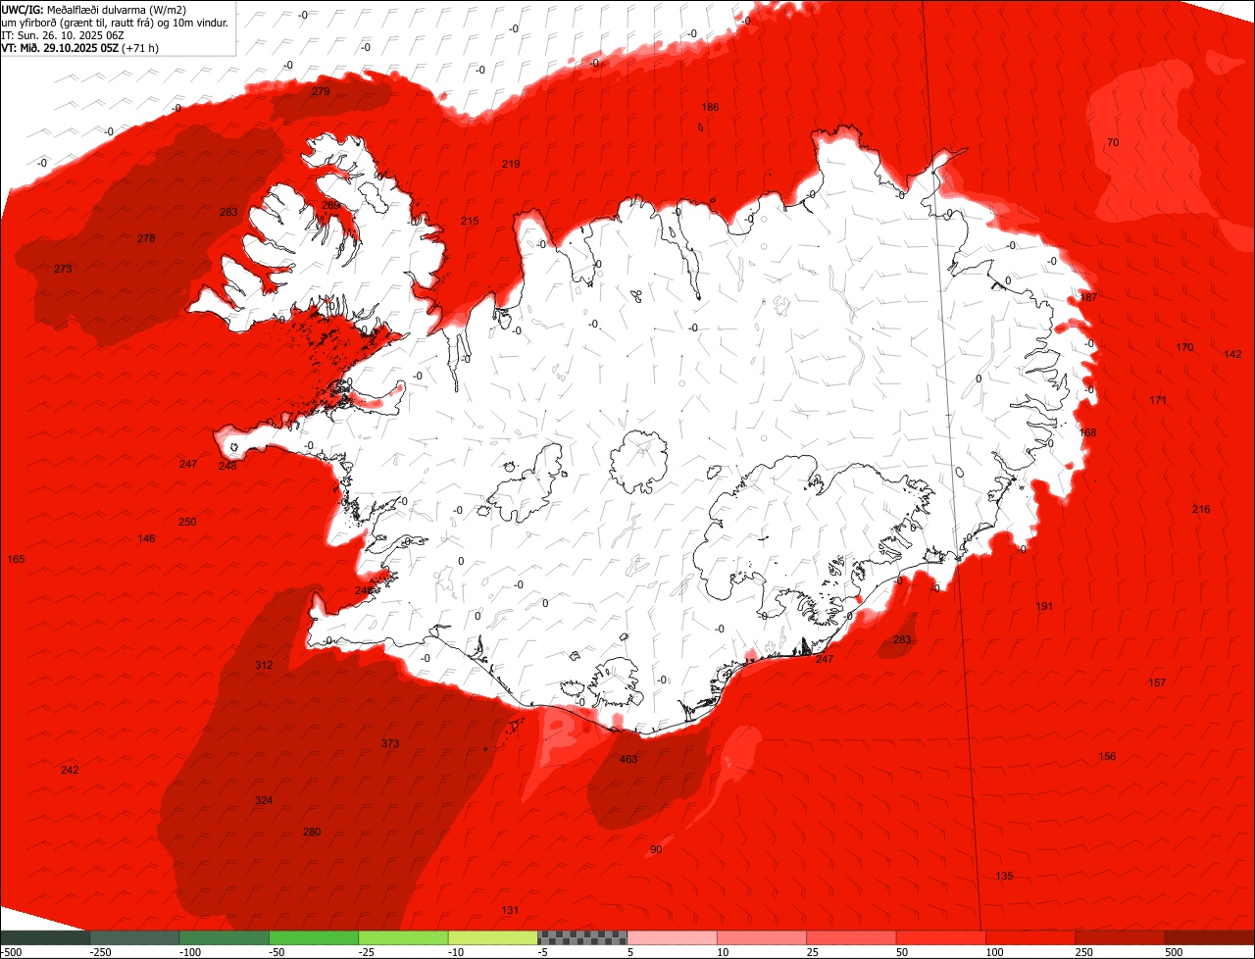This screenshot has height=959, width=1255.
Task: Click the 90 value south of Iceland
Action: pos(656,848)
